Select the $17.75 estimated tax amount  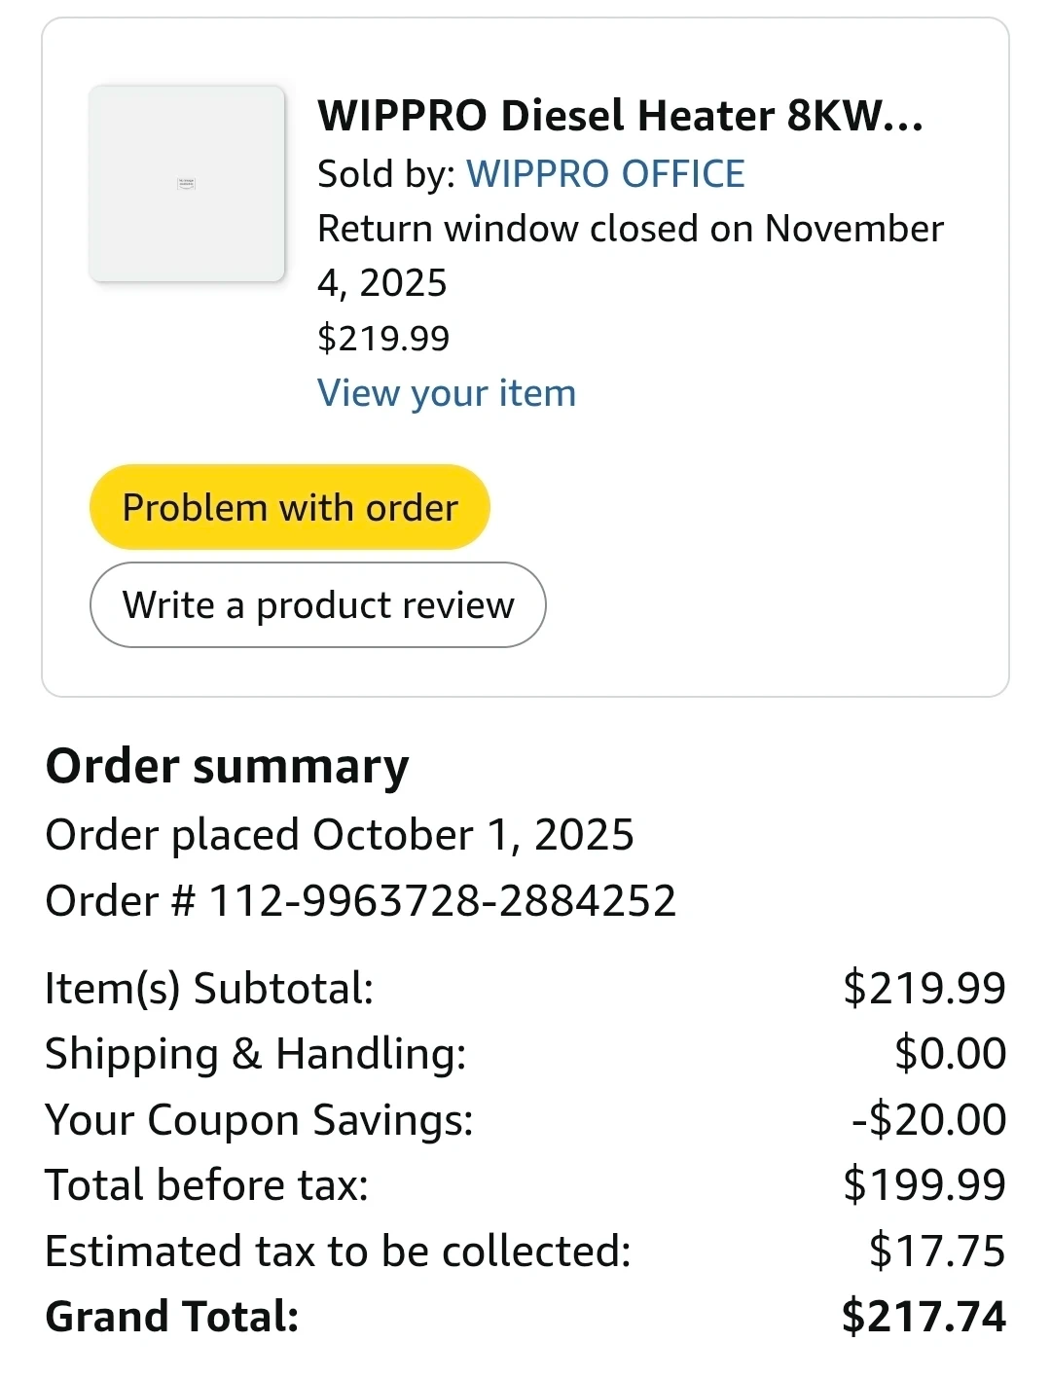tap(936, 1252)
